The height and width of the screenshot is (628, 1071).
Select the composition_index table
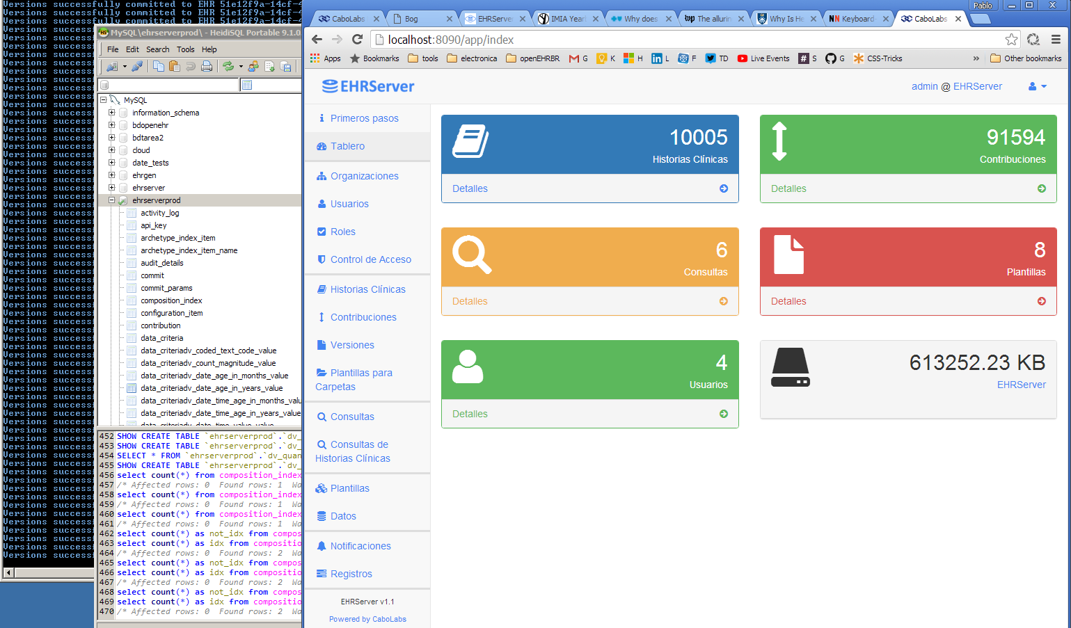(171, 300)
